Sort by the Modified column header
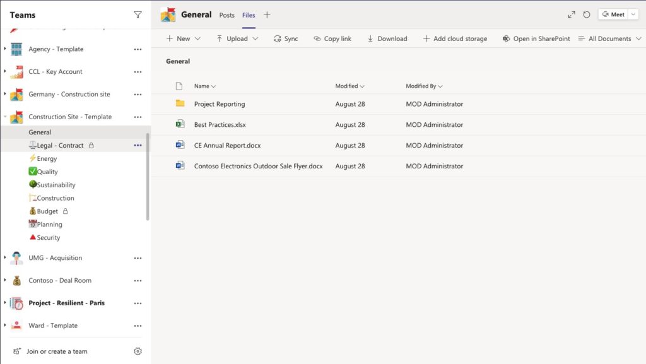Image resolution: width=646 pixels, height=364 pixels. (349, 86)
